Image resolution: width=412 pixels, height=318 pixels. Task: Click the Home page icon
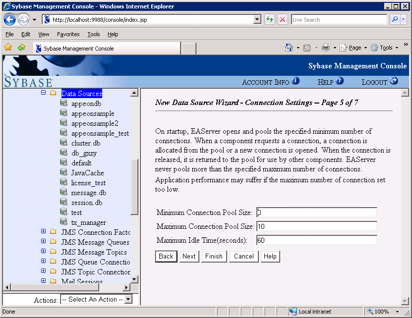click(289, 48)
